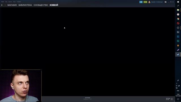The width and height of the screenshot is (181, 102).
Task: Open the Windows Start menu
Action: coord(178,2)
